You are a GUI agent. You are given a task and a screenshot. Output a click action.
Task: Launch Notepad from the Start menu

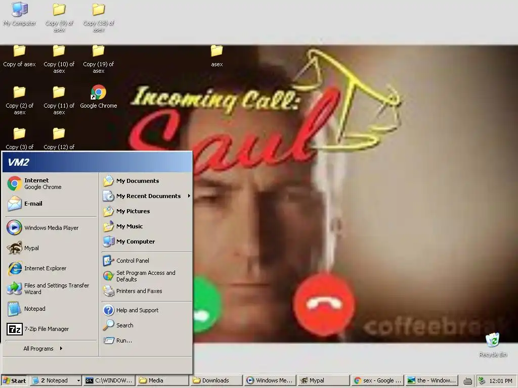click(51, 309)
